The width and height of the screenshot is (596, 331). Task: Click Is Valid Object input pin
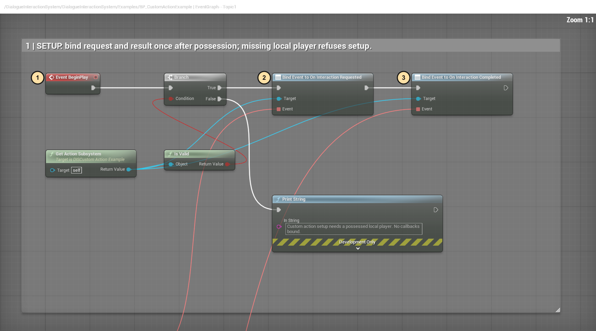[171, 164]
